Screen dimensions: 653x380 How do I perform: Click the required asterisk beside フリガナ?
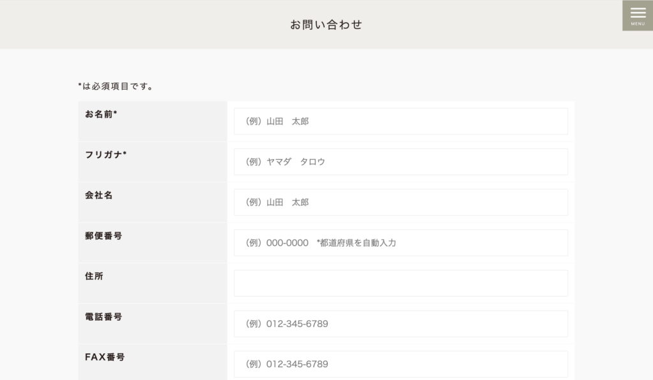tap(125, 154)
